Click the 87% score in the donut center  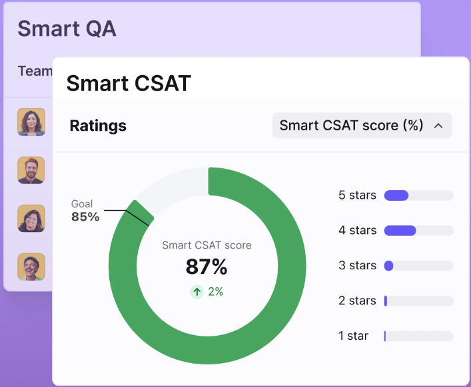pyautogui.click(x=207, y=267)
